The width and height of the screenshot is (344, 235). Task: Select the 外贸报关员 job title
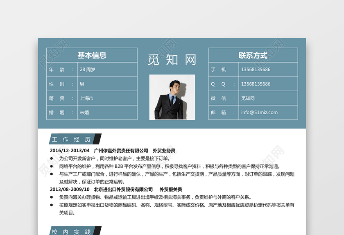coord(171,190)
